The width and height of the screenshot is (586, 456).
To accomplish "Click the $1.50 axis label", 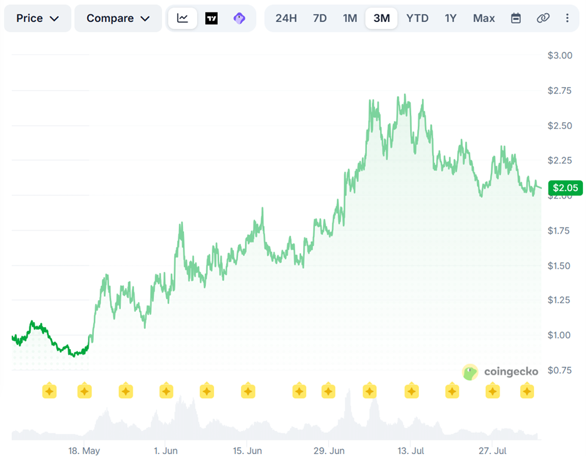I will (558, 266).
